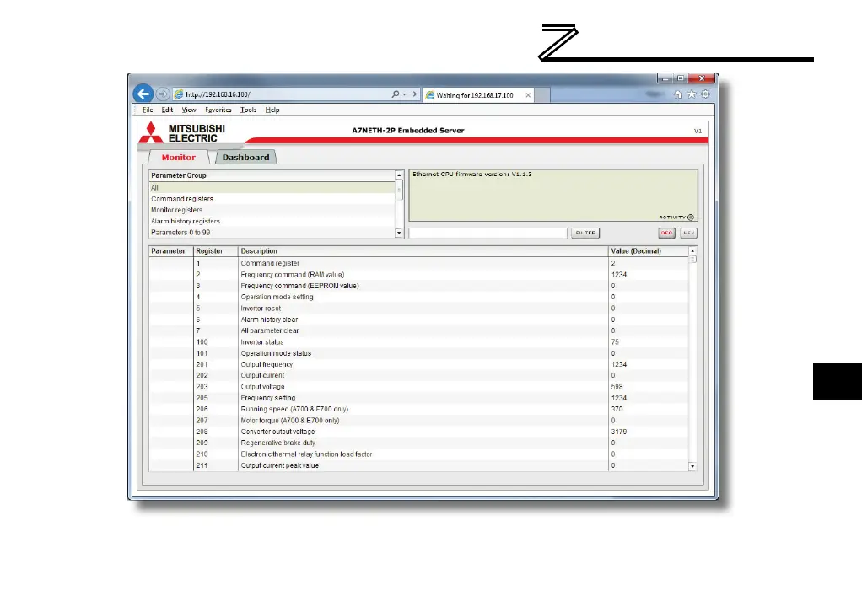Viewport: 862px width, 607px height.
Task: Select 'Parameters 0 to 99' group
Action: click(x=272, y=233)
